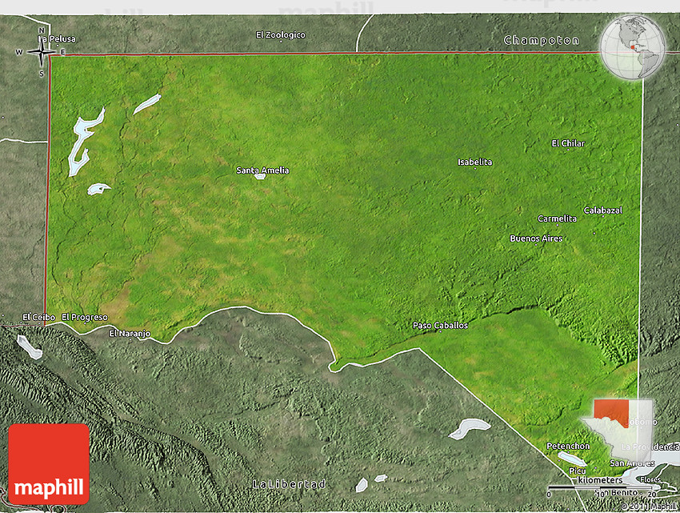
Task: Select the La Libertad label
Action: click(289, 484)
